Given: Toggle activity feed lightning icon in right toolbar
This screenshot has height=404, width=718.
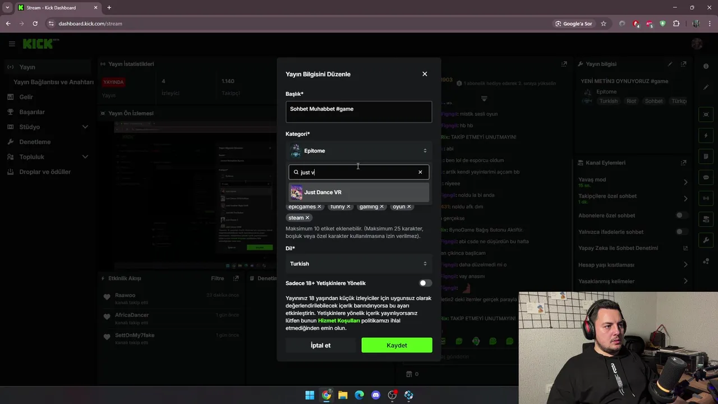Looking at the screenshot, I should tap(706, 136).
